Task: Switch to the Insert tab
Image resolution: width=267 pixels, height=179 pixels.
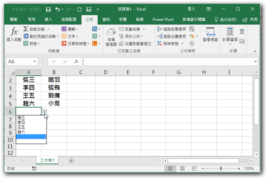Action: [x=49, y=20]
